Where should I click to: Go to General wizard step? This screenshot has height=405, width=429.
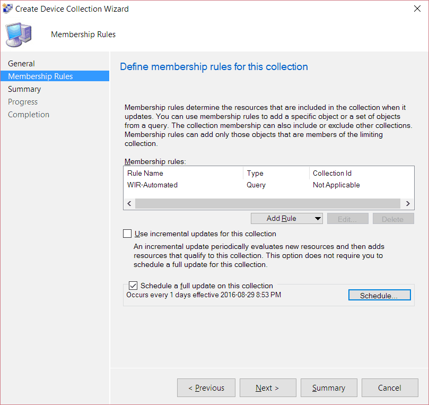point(21,64)
